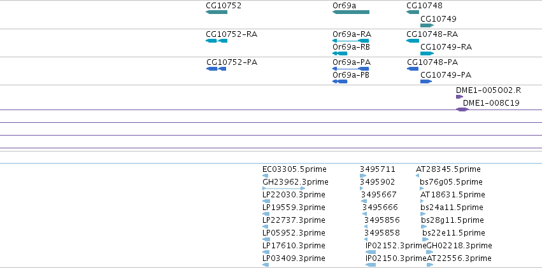The image size is (542, 268).
Task: Click the Or69a-PB protein glyph
Action: click(x=340, y=81)
